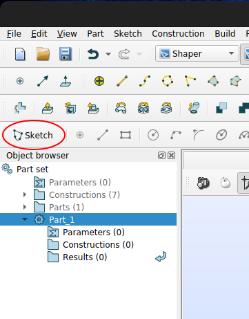Select the Extrusion feature icon
This screenshot has height=319, width=249.
click(48, 108)
